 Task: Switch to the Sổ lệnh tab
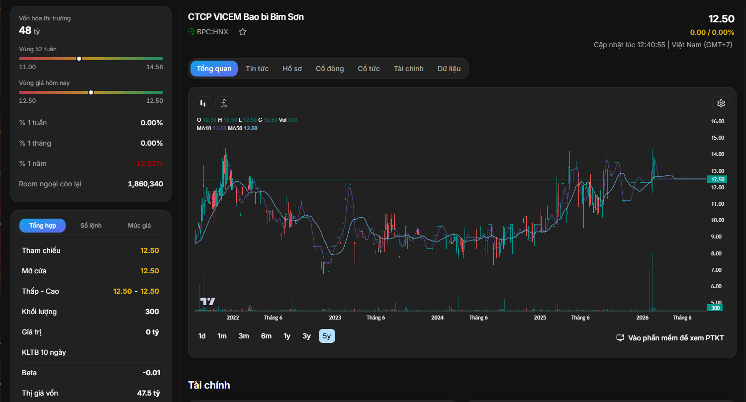pos(91,226)
